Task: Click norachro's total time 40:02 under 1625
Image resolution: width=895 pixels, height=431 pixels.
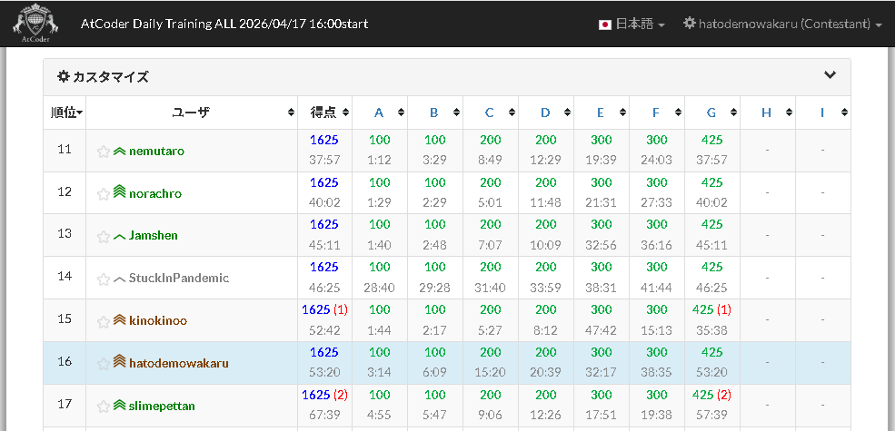Action: point(324,203)
